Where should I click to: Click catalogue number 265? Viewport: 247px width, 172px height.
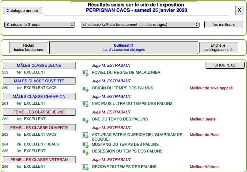5,151
